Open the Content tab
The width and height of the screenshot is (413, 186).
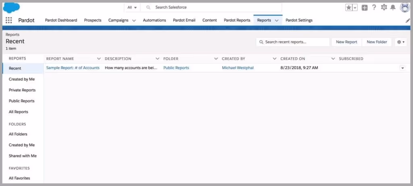210,20
